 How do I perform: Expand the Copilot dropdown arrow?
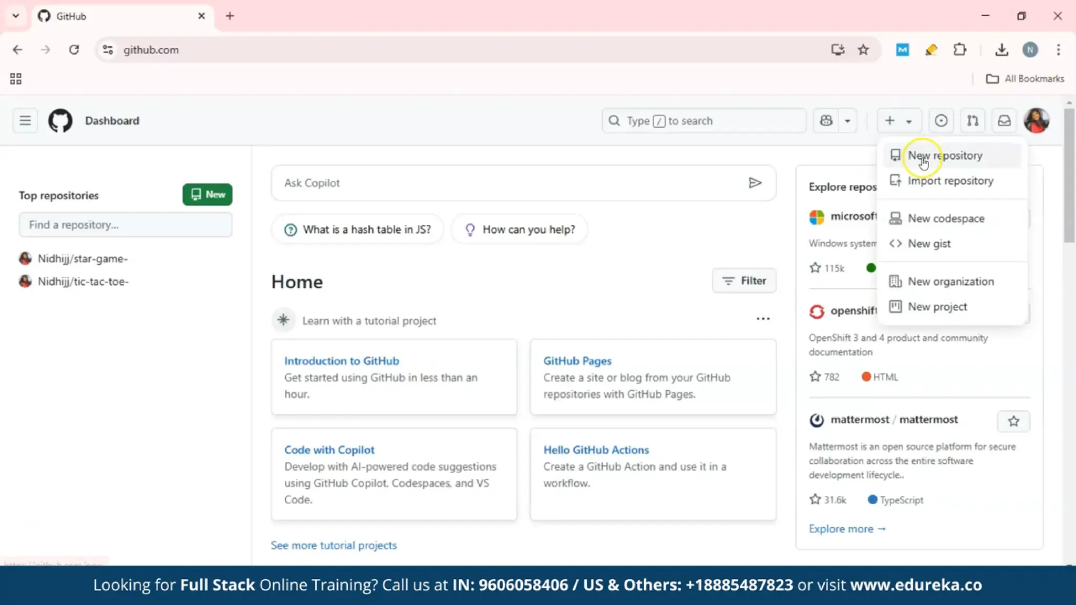[x=847, y=121]
